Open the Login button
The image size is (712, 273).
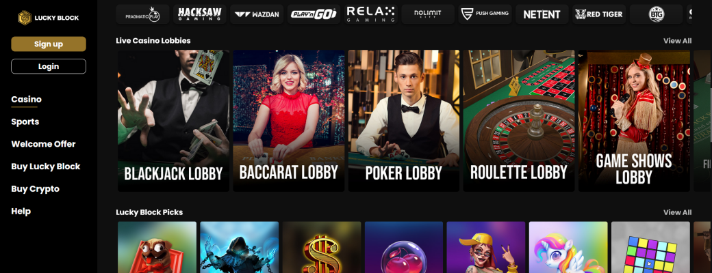pos(49,66)
